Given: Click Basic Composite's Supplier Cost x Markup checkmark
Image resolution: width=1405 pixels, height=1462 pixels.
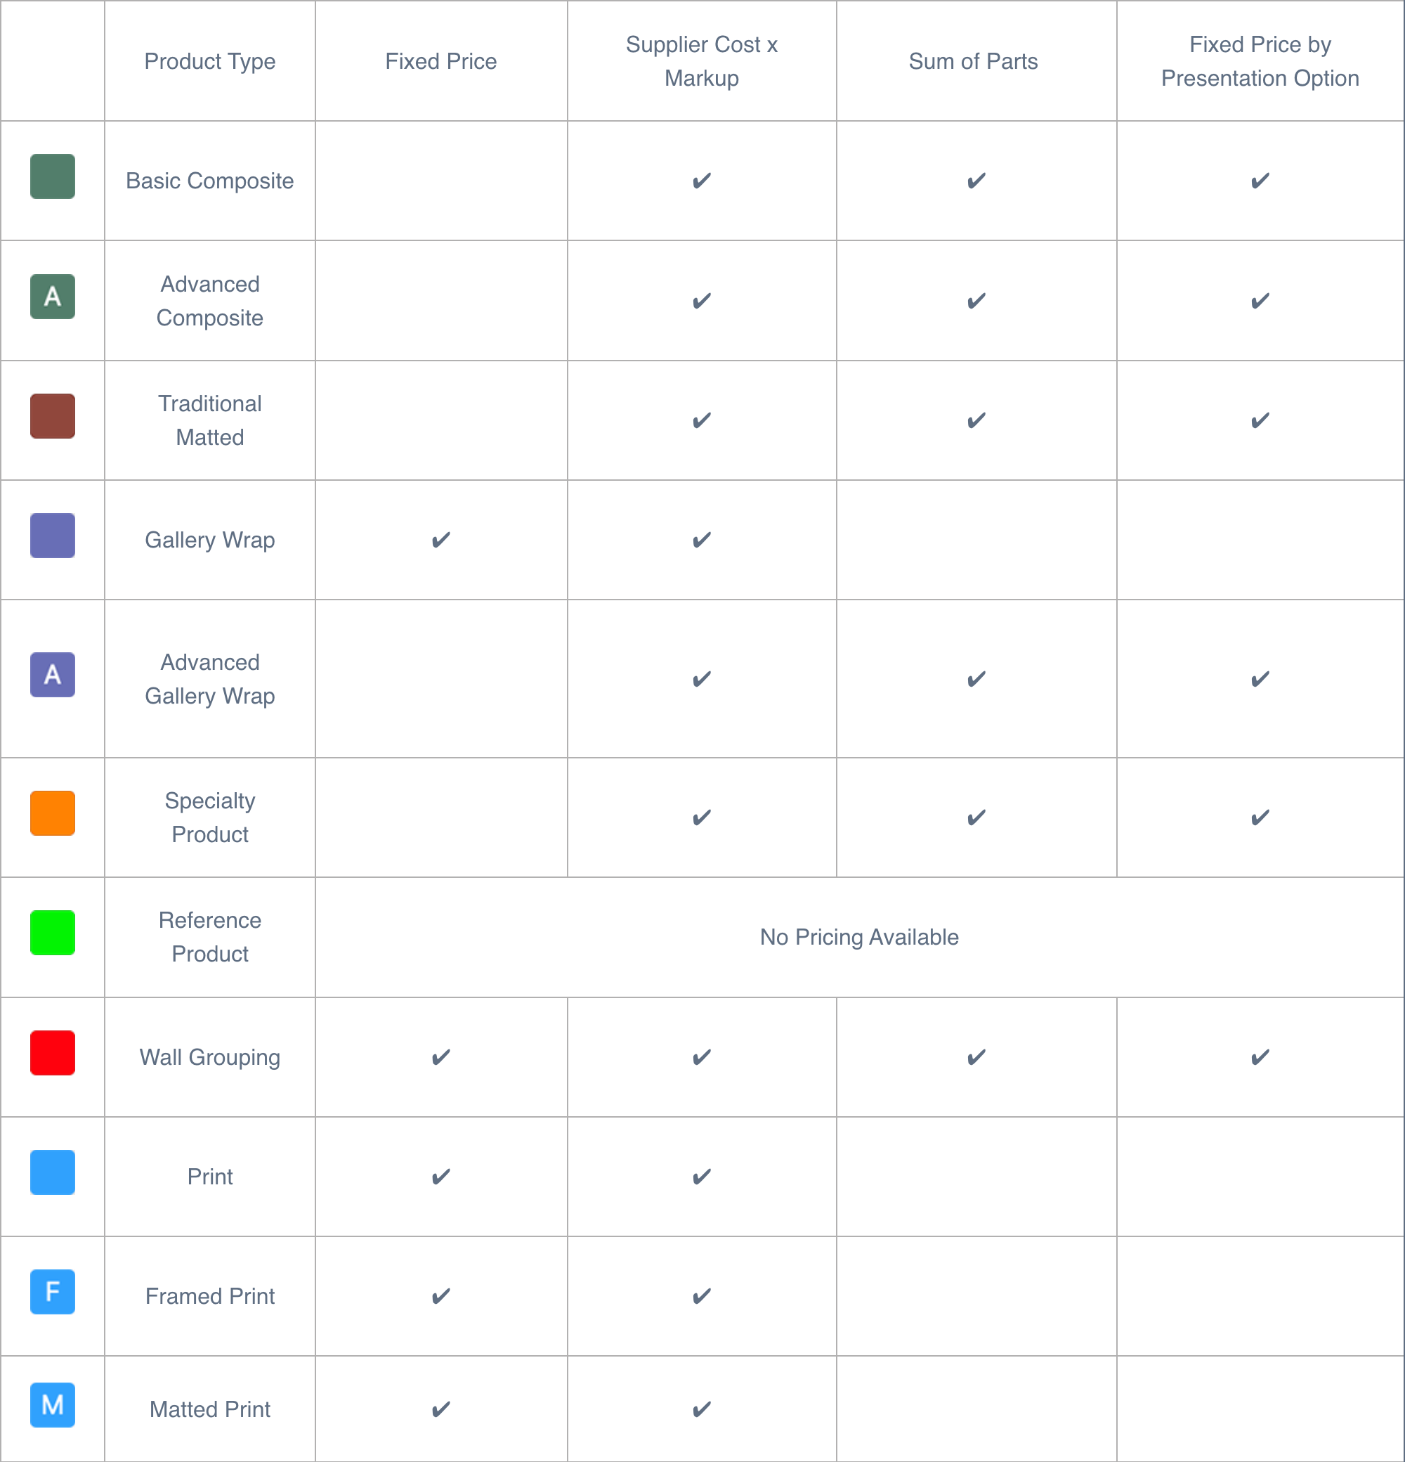Looking at the screenshot, I should pos(701,181).
